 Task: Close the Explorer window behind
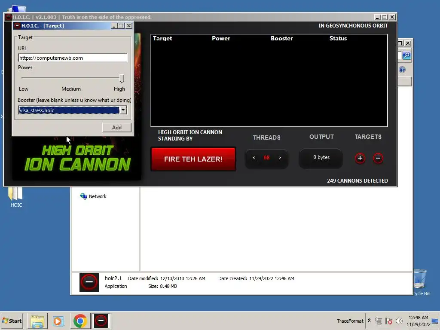(x=408, y=43)
